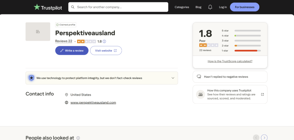The width and height of the screenshot is (294, 140).
Task: Click the Perspektiveausland heading
Action: pyautogui.click(x=85, y=33)
